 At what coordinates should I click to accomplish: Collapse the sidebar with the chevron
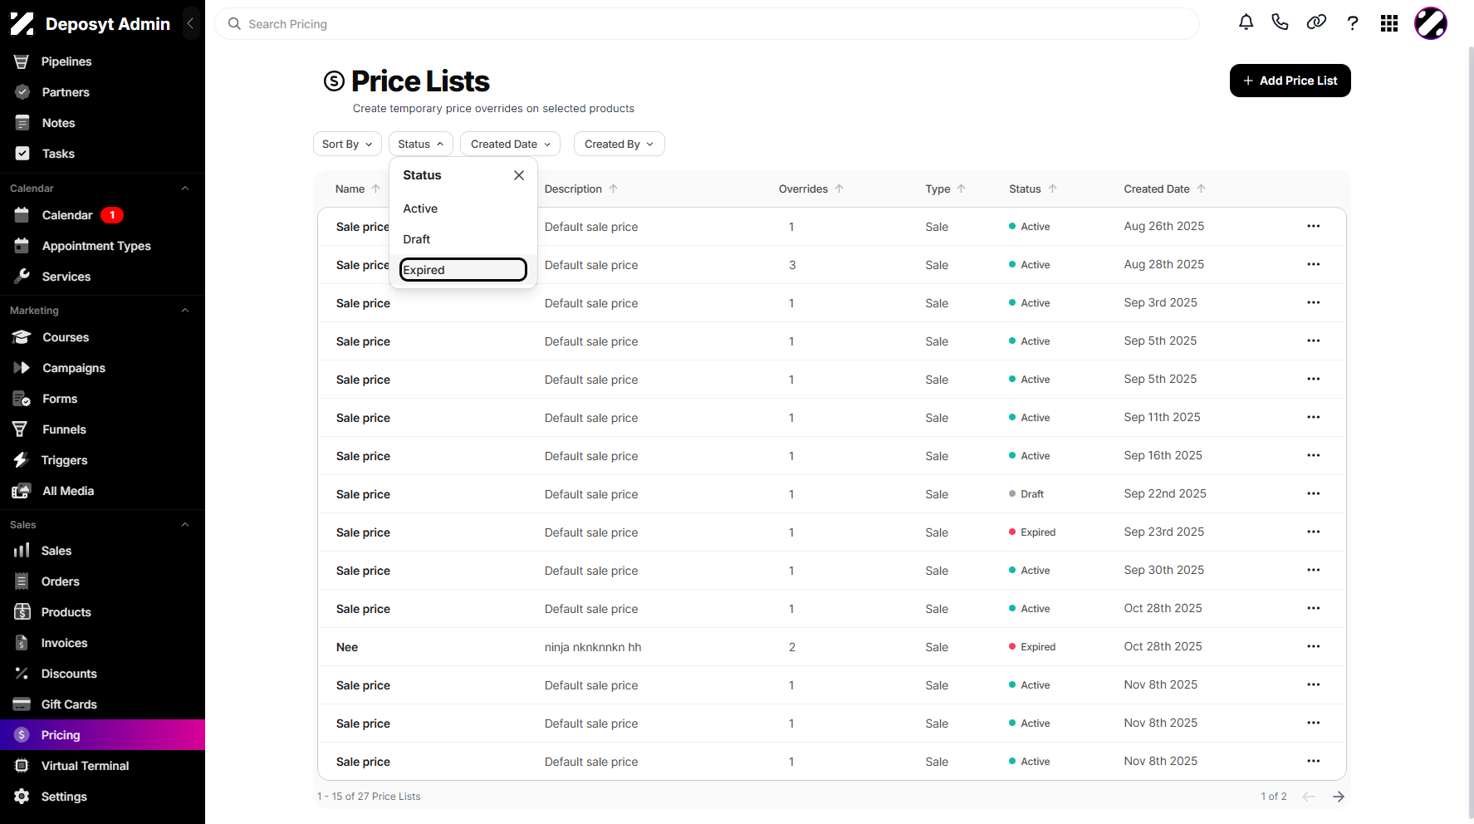tap(190, 23)
